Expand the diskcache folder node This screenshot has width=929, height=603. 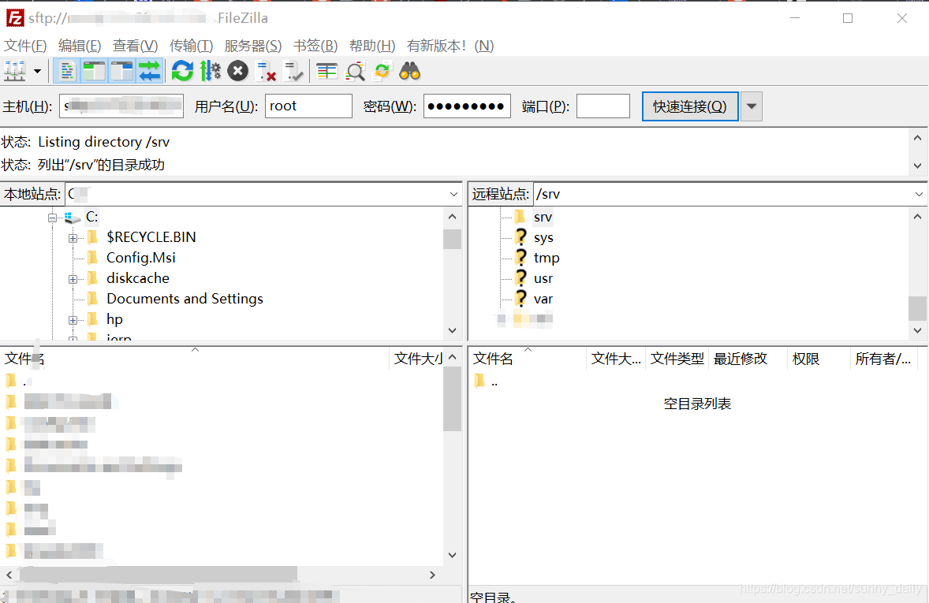tap(73, 279)
